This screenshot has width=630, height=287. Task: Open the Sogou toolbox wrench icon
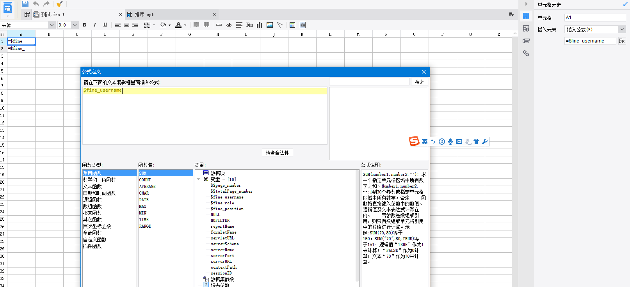point(485,142)
